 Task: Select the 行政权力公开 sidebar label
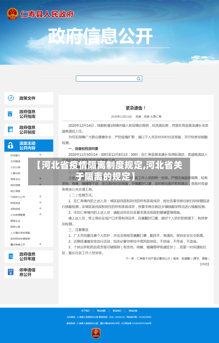[18, 197]
